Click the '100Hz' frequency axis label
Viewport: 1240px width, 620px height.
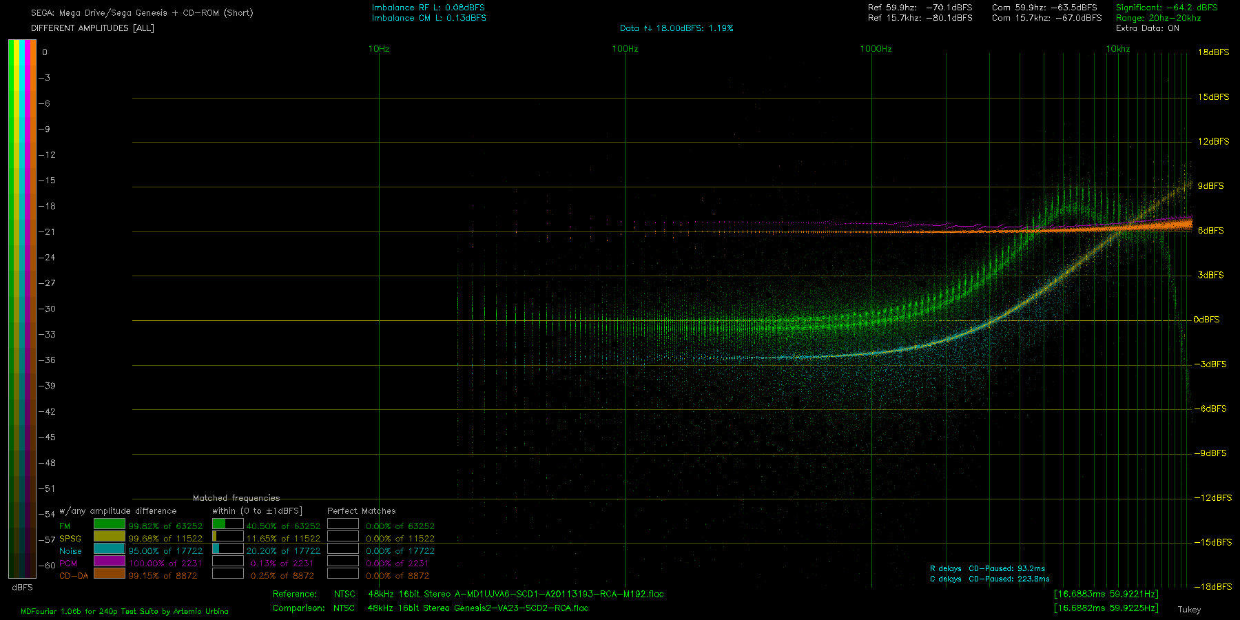[626, 49]
